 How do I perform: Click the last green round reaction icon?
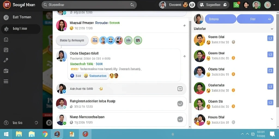pos(138,40)
